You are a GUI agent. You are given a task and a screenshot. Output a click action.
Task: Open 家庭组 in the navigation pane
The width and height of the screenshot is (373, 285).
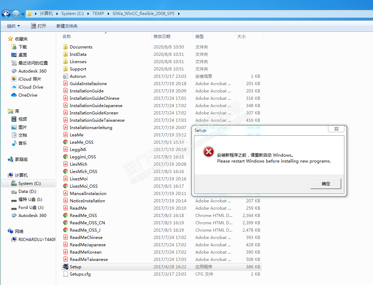pos(21,159)
